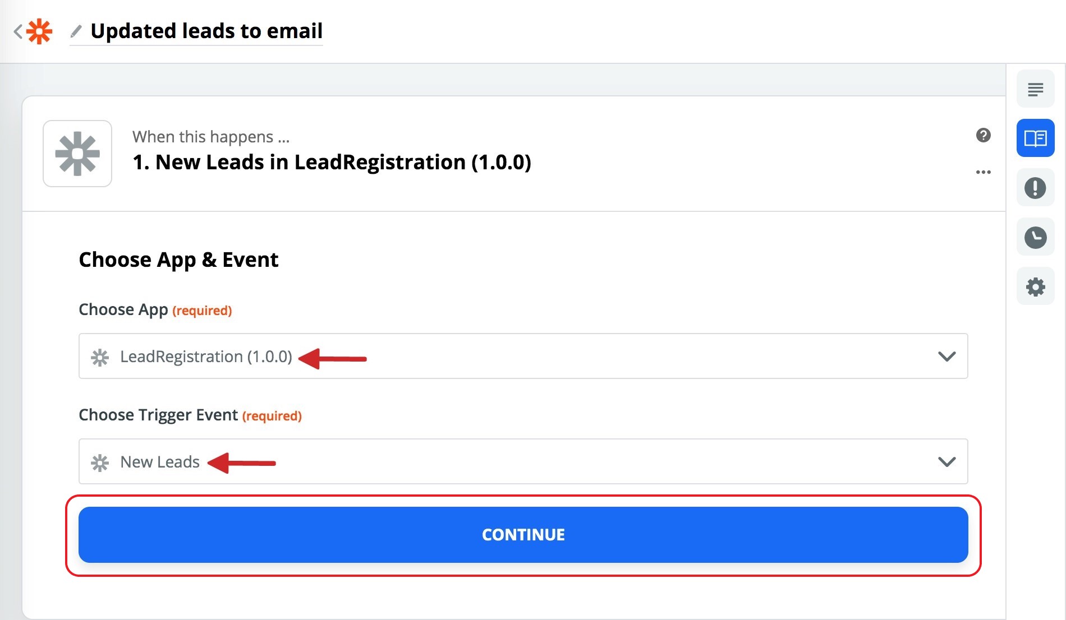The image size is (1066, 620).
Task: Click step header 'New Leads in LeadRegistration'
Action: [332, 163]
